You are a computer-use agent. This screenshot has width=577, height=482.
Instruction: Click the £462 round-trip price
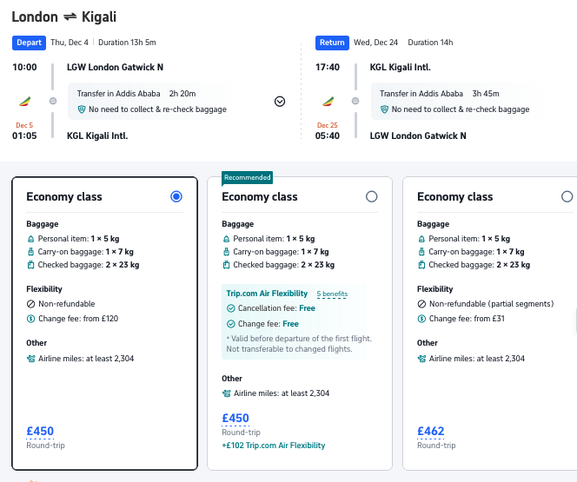[431, 431]
